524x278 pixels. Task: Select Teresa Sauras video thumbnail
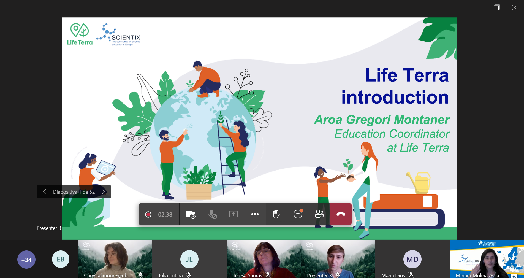pyautogui.click(x=264, y=259)
